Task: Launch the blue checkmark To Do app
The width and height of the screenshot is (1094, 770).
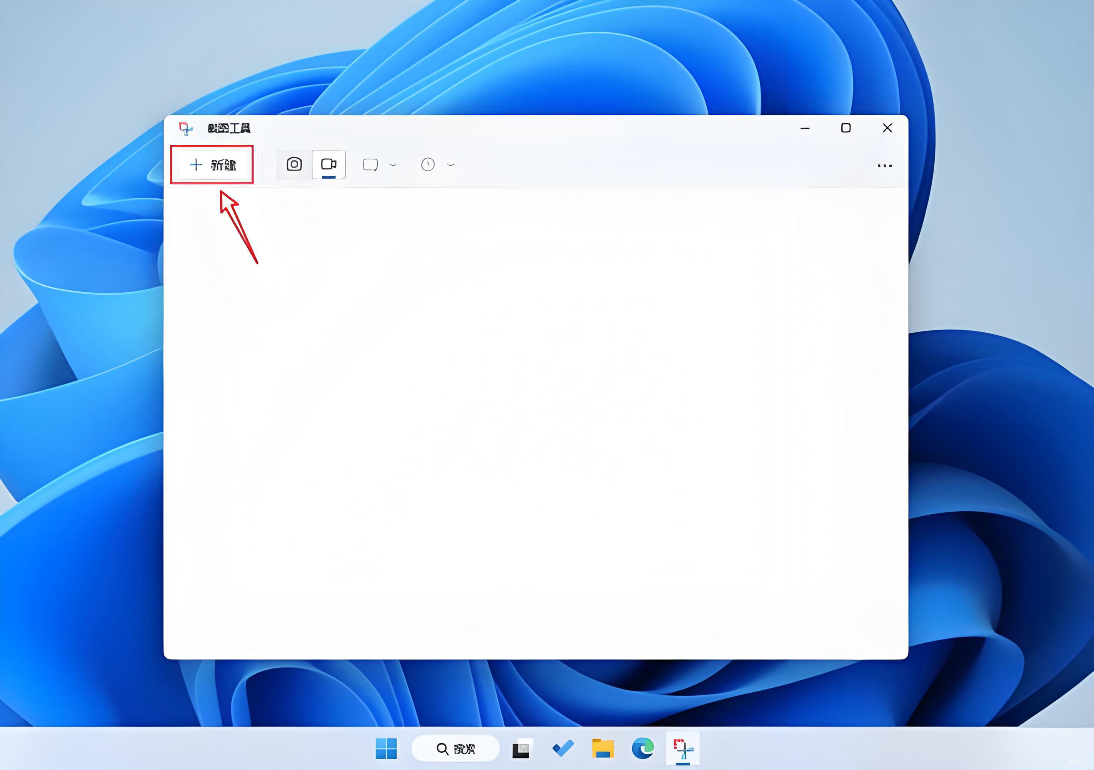Action: click(x=563, y=748)
